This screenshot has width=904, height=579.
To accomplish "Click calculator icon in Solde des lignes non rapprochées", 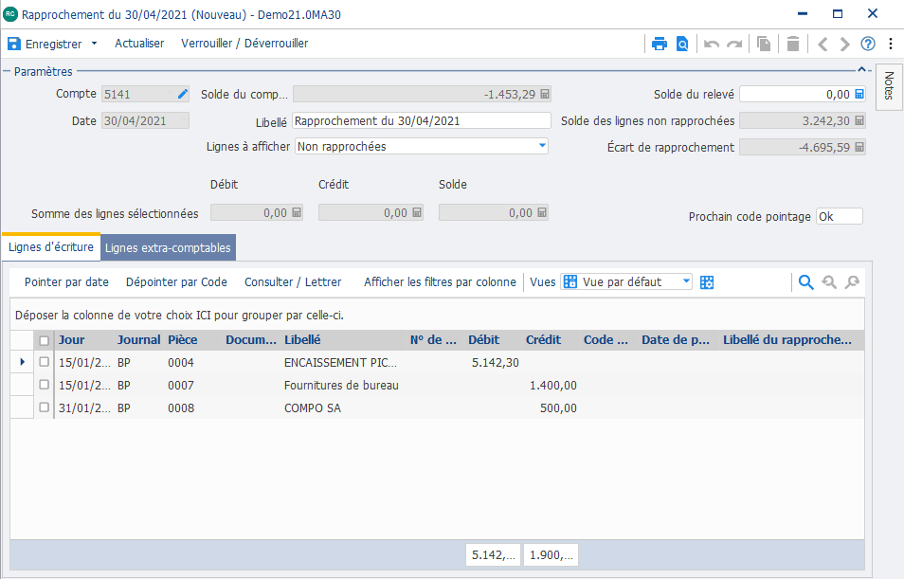I will (x=859, y=120).
